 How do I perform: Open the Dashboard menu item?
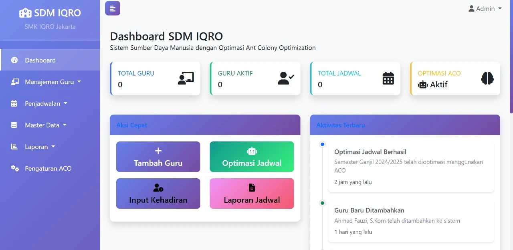click(50, 60)
